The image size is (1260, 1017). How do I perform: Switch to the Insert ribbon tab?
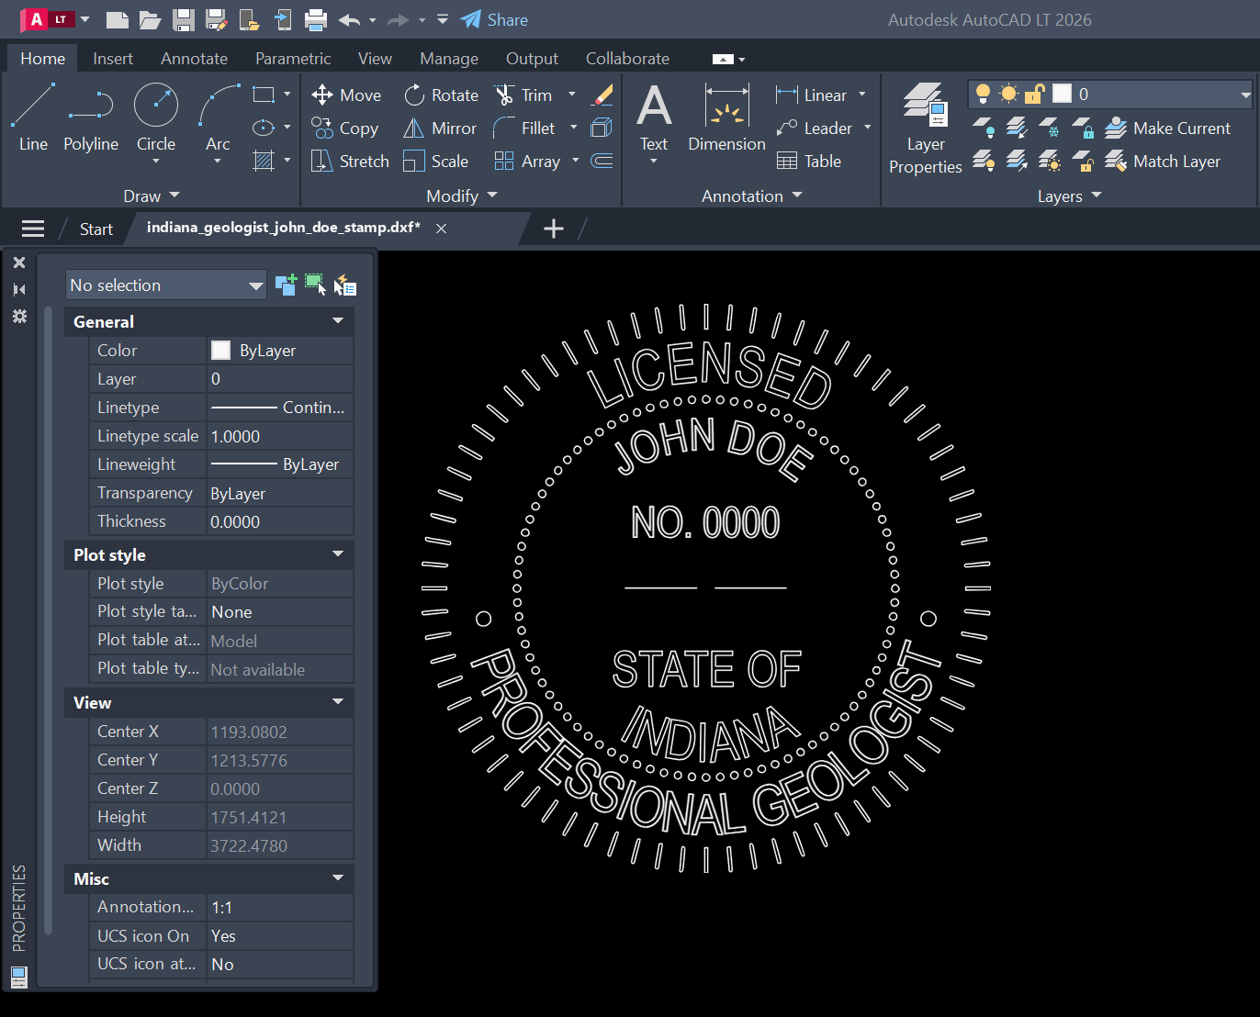pyautogui.click(x=113, y=59)
